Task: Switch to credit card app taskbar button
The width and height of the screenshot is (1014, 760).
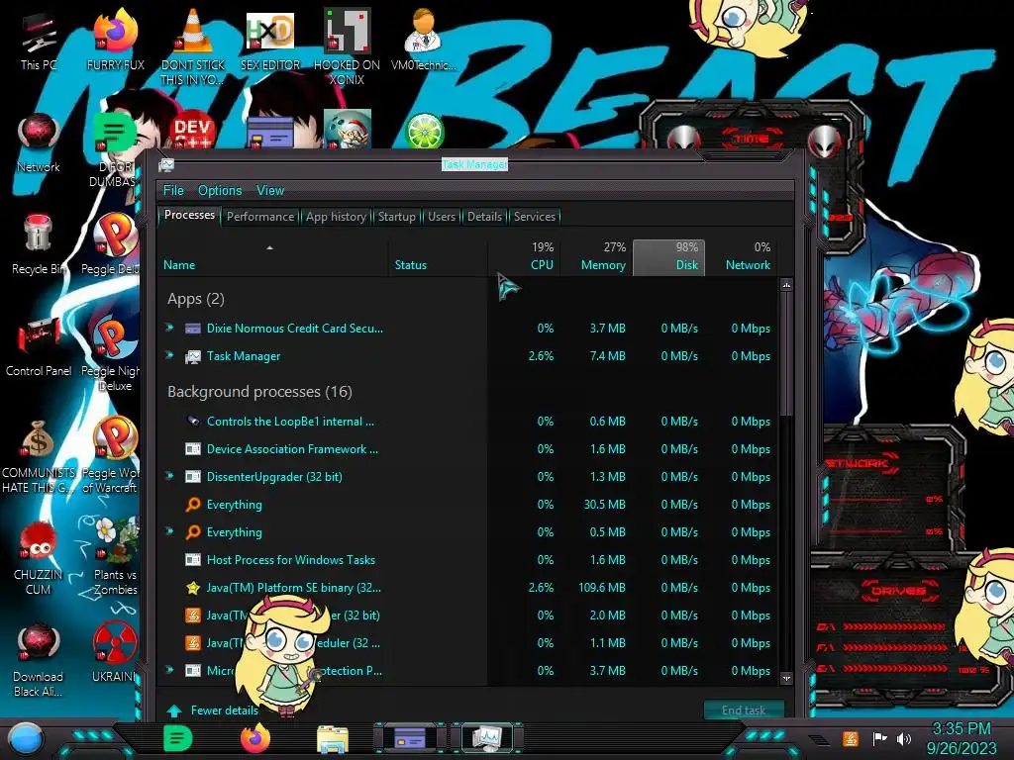Action: tap(410, 738)
